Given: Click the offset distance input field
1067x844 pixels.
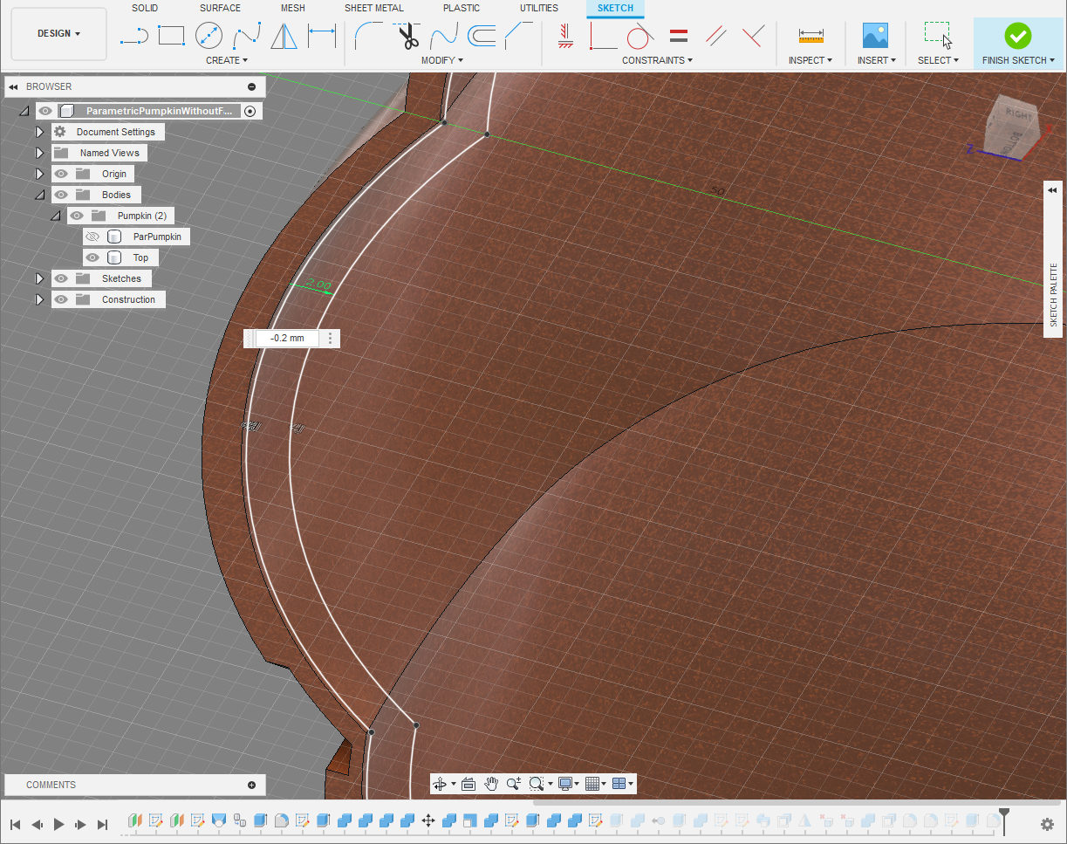Looking at the screenshot, I should click(285, 338).
